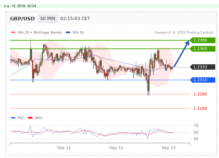Click the 1.2365 resistance price tag

tap(203, 49)
